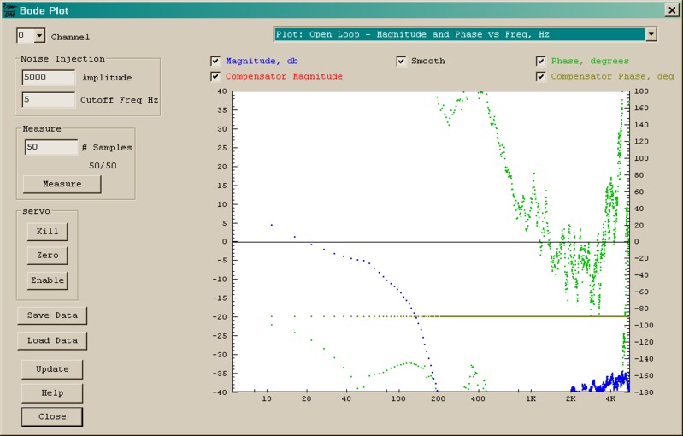This screenshot has height=436, width=683.
Task: Select the Cutoff Freq Hz input field
Action: 50,100
